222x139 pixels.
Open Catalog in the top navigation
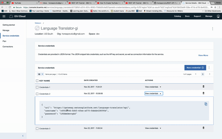[x=177, y=16]
